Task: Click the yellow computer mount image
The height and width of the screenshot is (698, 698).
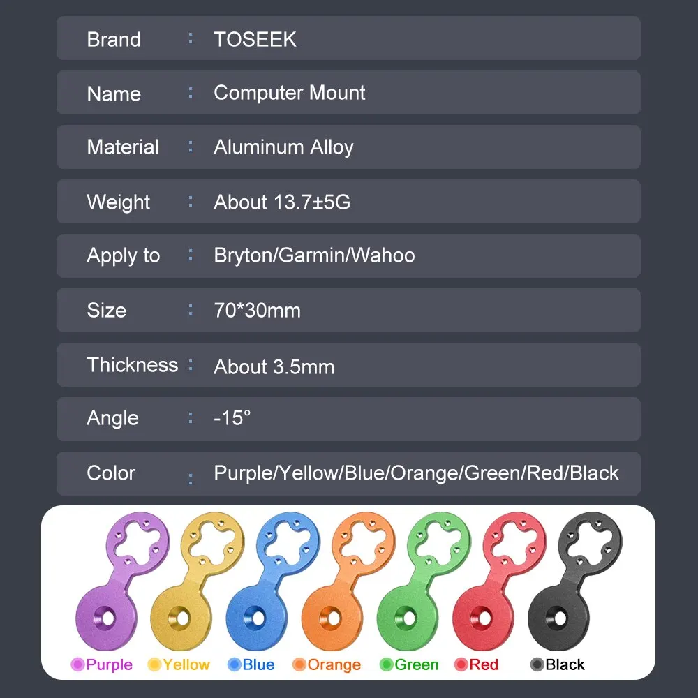Action: (x=198, y=581)
